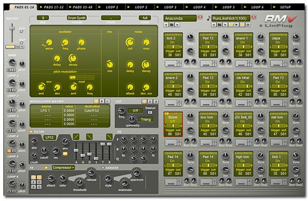308x201 pixels.
Task: Click the noise cut knob
Action: (130, 42)
